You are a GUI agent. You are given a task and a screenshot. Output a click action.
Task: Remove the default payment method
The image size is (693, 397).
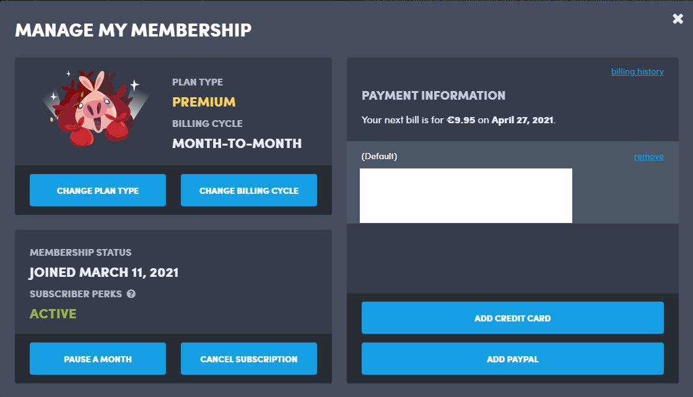click(648, 157)
